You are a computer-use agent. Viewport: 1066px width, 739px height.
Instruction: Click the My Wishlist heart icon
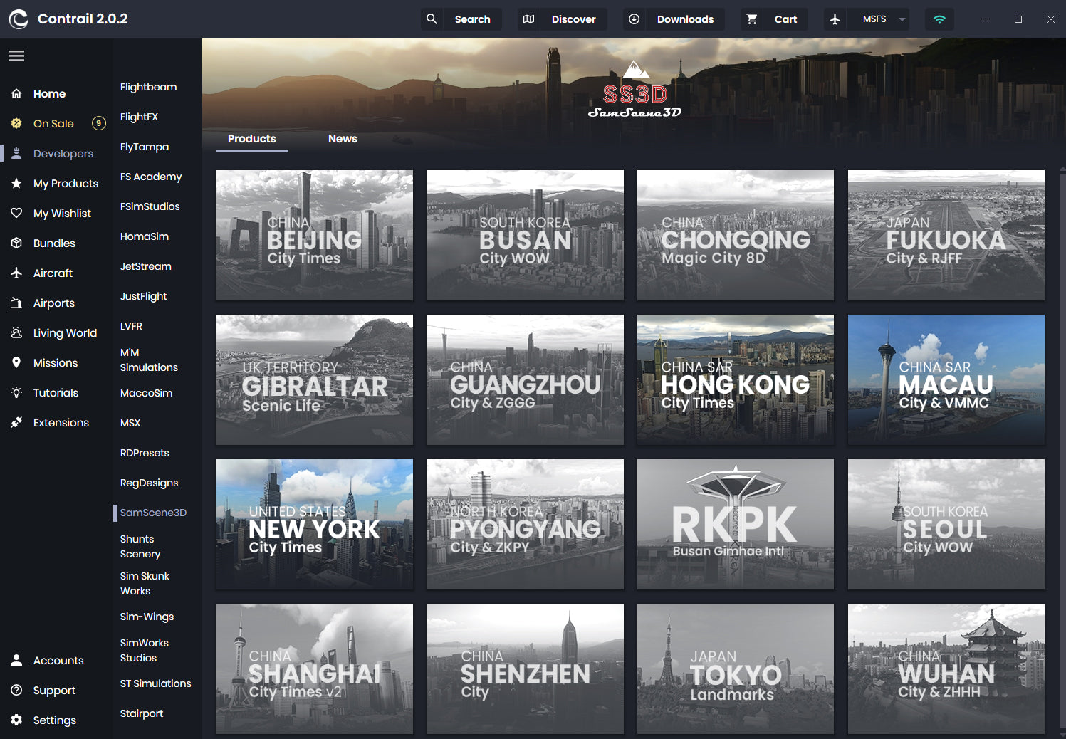[16, 214]
